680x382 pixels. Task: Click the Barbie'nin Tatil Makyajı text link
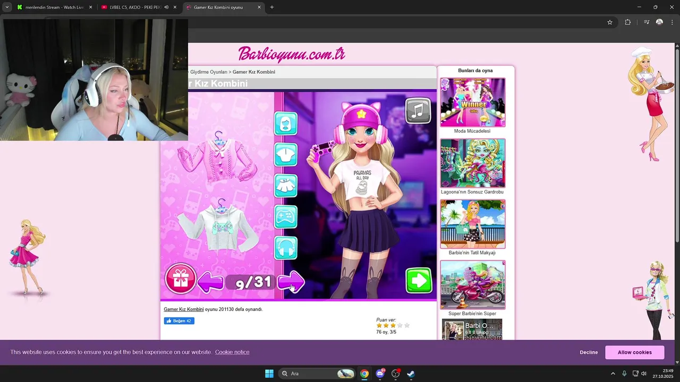[472, 253]
